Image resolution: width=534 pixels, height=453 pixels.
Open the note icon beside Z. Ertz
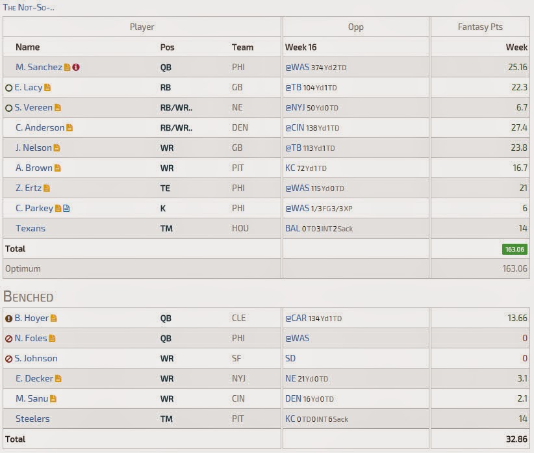coord(47,188)
